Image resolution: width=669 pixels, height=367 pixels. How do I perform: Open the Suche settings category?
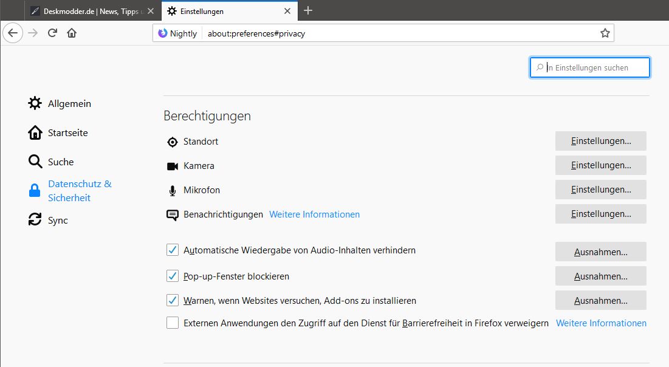(x=51, y=162)
